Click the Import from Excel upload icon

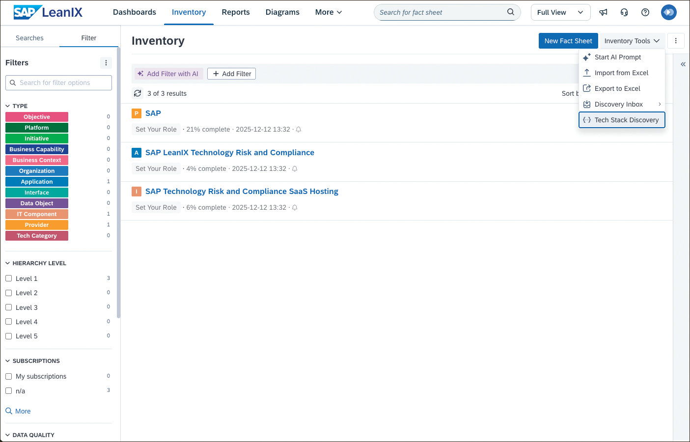click(x=587, y=73)
